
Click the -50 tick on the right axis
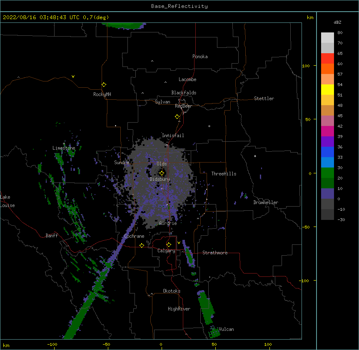click(x=306, y=227)
